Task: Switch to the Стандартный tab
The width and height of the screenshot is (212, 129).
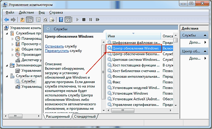Action: (85, 117)
